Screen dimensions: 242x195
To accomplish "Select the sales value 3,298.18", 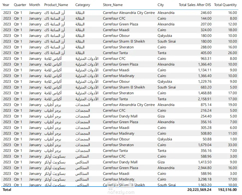I will click(205, 179).
